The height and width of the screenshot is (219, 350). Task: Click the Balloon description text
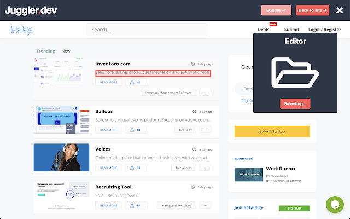click(153, 120)
